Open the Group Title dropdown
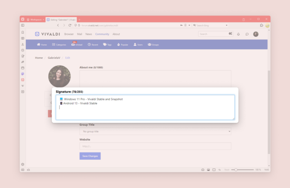 155,131
